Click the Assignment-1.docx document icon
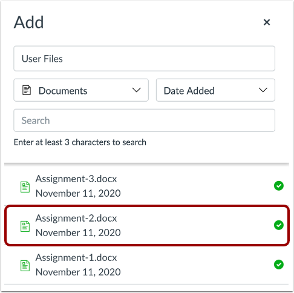Image resolution: width=294 pixels, height=293 pixels. (25, 266)
